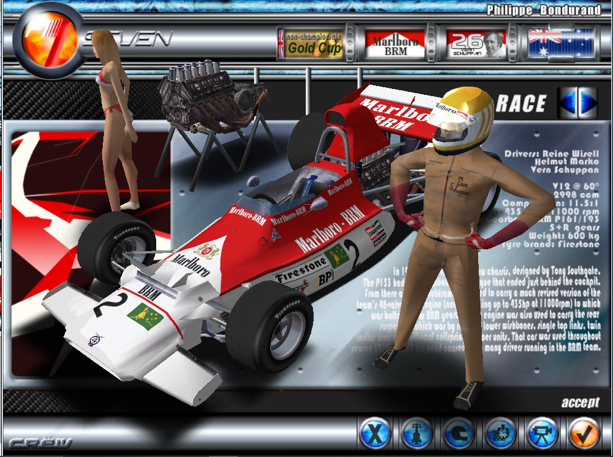Click the Australian flag badge
This screenshot has width=613, height=457.
coord(560,43)
